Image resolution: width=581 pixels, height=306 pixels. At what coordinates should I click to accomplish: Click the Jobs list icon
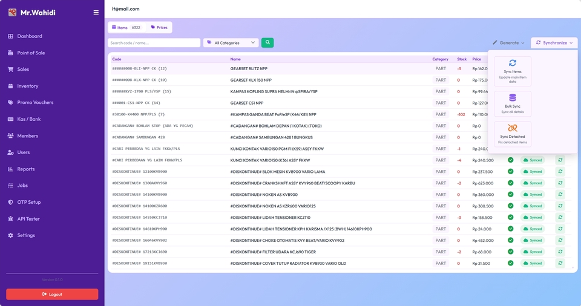[x=10, y=186]
